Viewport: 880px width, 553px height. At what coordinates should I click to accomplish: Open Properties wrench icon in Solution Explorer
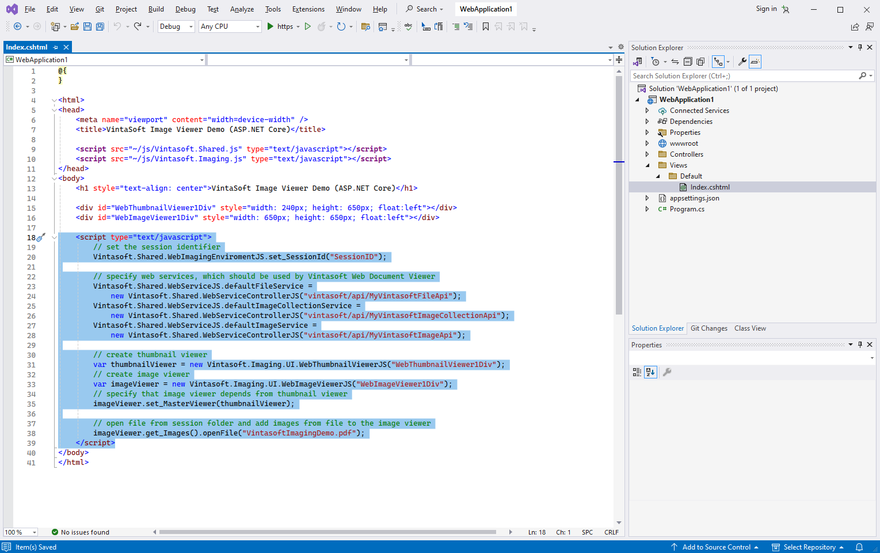pos(742,62)
